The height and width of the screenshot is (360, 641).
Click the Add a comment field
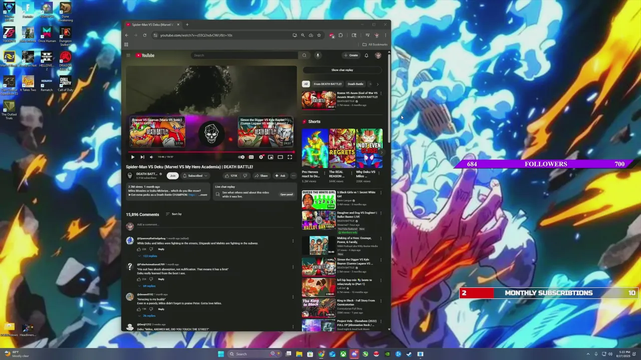(215, 224)
